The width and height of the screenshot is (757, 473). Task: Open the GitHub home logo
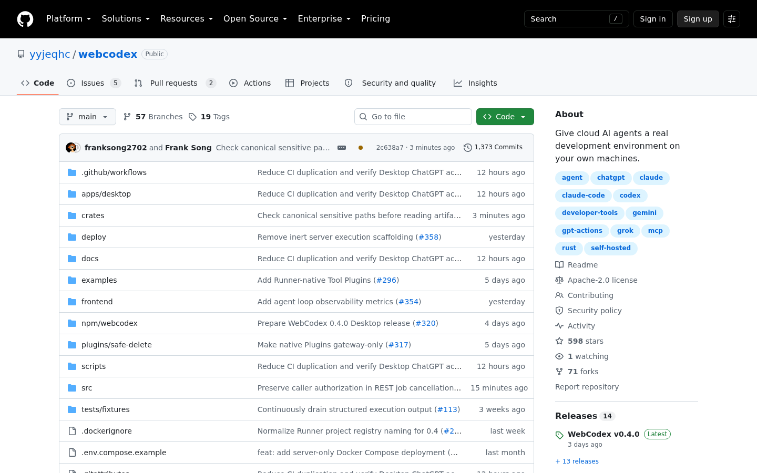click(x=25, y=19)
